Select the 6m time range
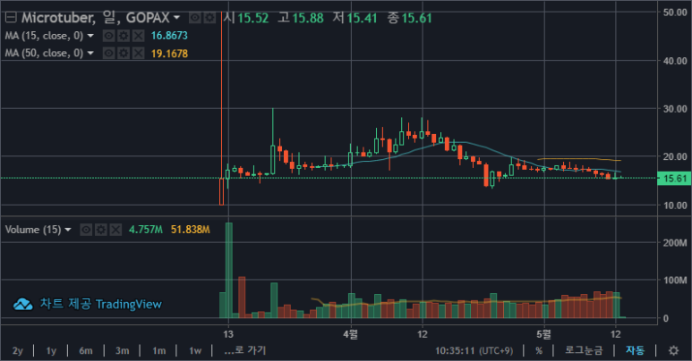This screenshot has height=361, width=692. pyautogui.click(x=86, y=350)
